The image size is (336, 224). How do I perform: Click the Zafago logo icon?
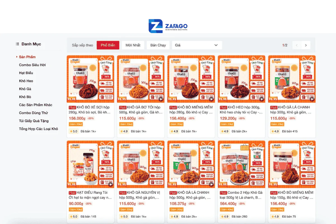[x=155, y=26]
